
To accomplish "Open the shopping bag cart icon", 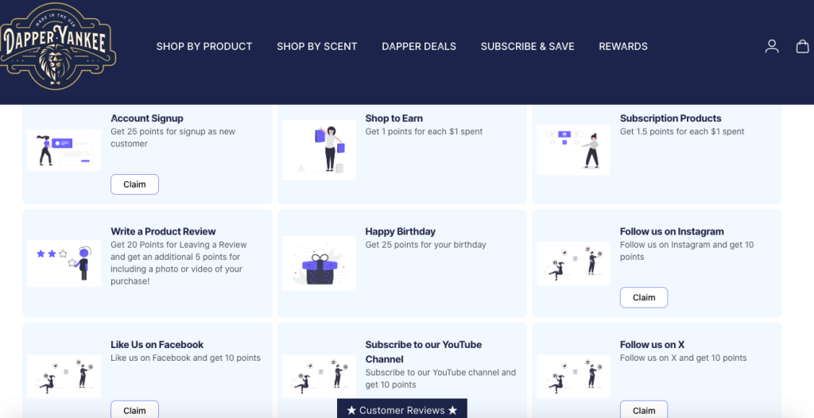I will click(x=803, y=46).
